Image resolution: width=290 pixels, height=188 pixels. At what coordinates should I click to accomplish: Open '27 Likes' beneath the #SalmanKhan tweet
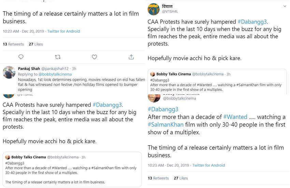[x=181, y=178]
